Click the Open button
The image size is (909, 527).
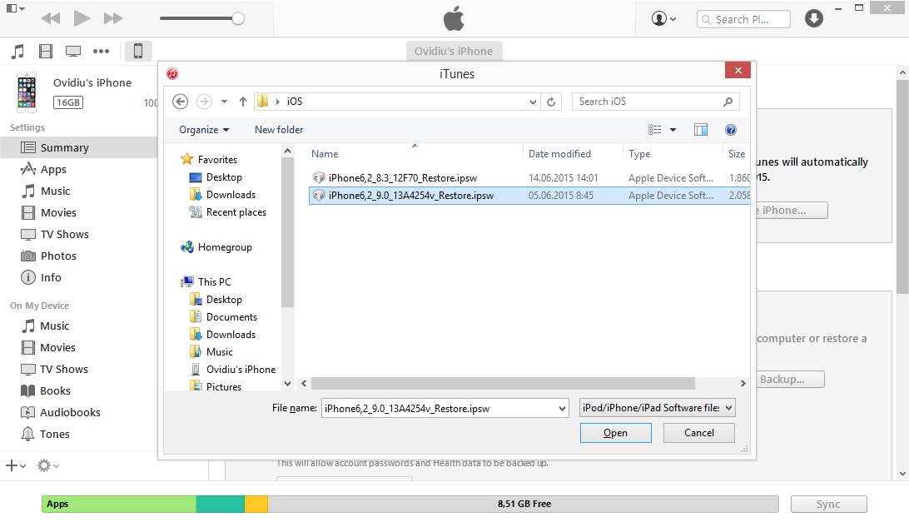tap(615, 433)
